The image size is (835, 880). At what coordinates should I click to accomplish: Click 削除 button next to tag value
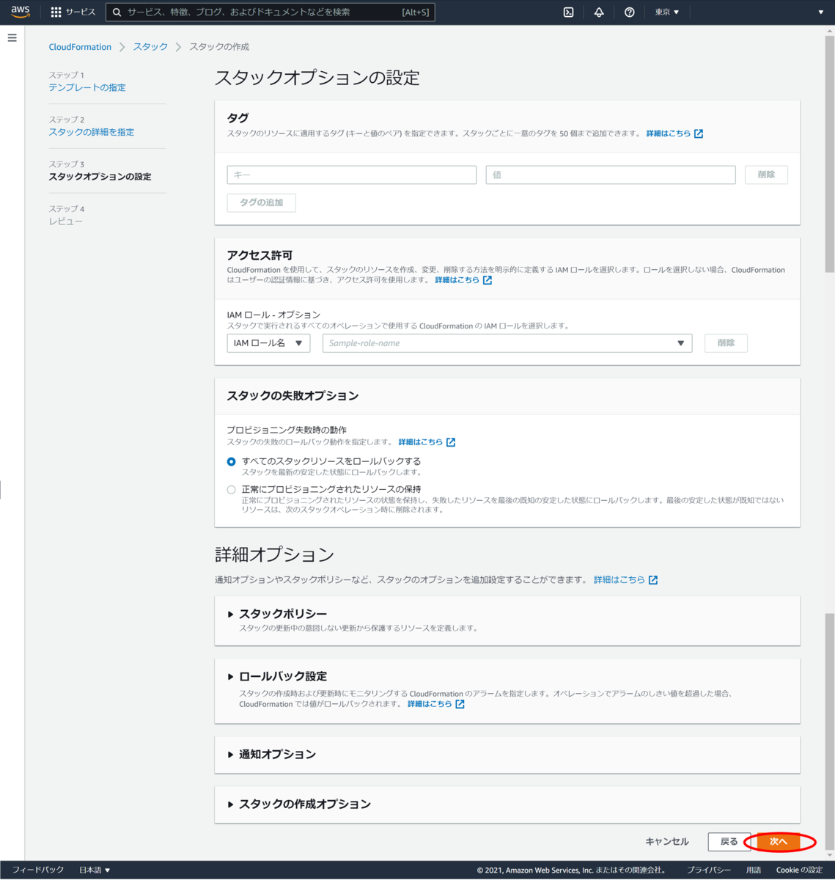tap(766, 175)
